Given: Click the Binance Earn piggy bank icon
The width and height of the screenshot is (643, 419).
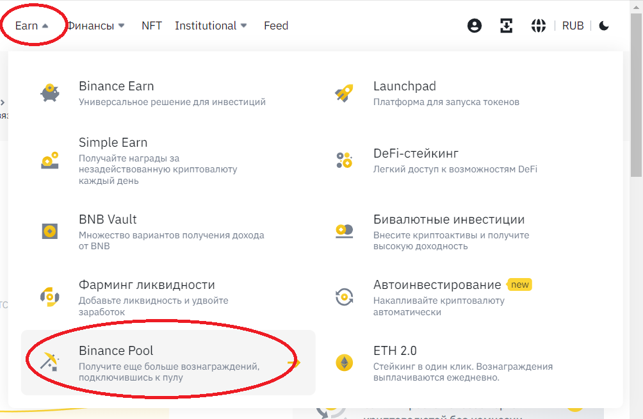Looking at the screenshot, I should point(49,93).
